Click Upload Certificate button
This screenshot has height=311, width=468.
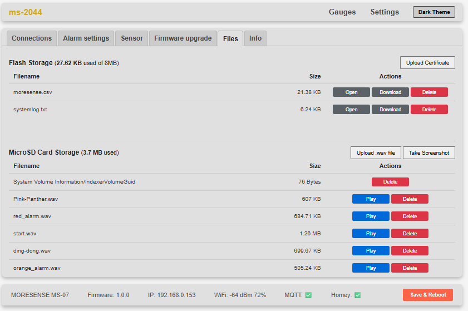[427, 63]
